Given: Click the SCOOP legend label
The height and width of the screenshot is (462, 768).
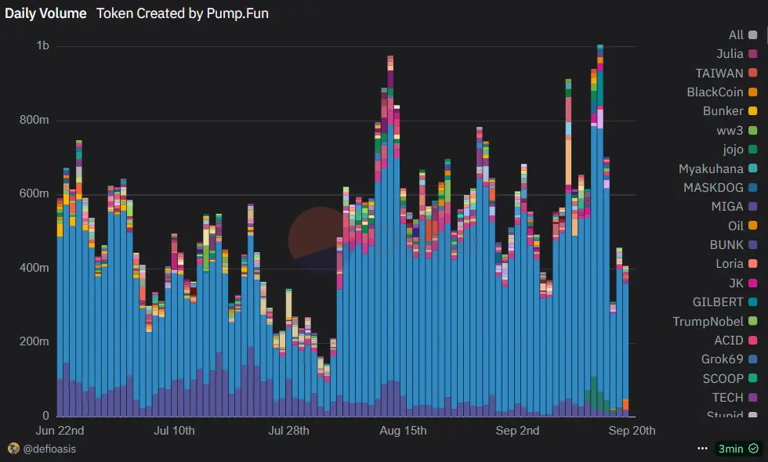Looking at the screenshot, I should coord(723,378).
